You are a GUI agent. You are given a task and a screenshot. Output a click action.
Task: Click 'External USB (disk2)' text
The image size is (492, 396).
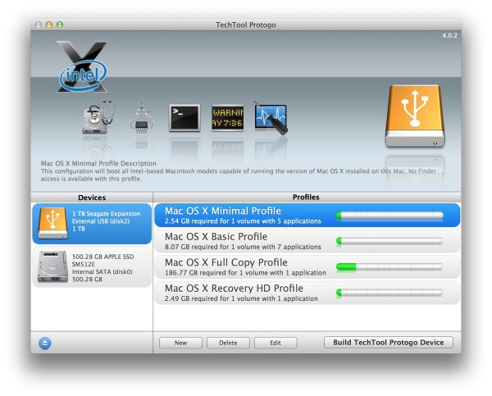101,221
